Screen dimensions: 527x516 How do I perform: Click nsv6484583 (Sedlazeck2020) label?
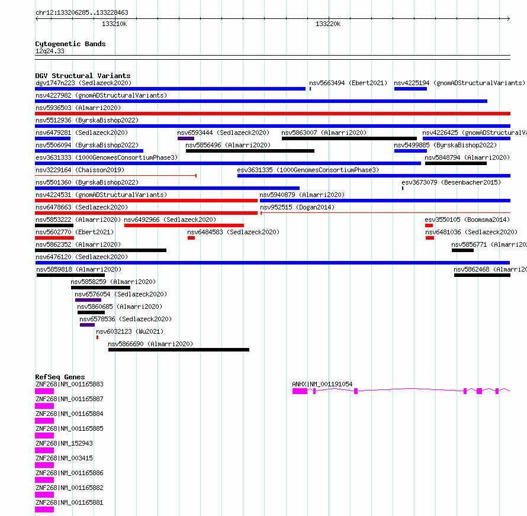[x=233, y=232]
